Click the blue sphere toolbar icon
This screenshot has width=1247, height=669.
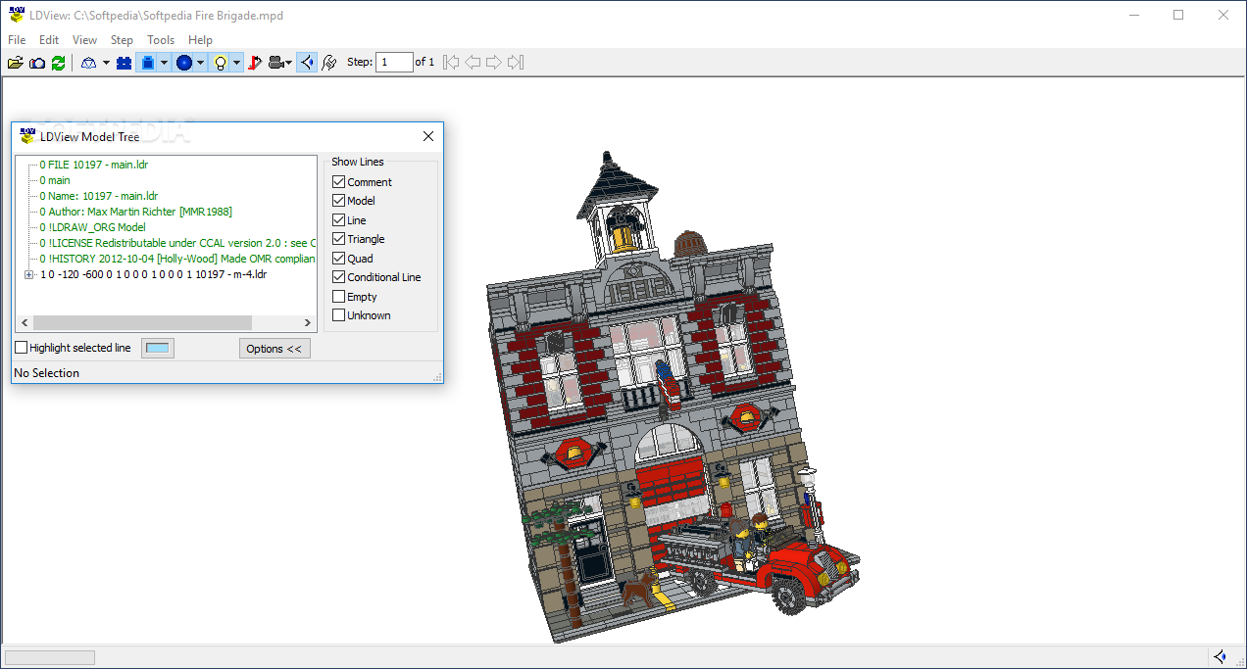tap(183, 63)
